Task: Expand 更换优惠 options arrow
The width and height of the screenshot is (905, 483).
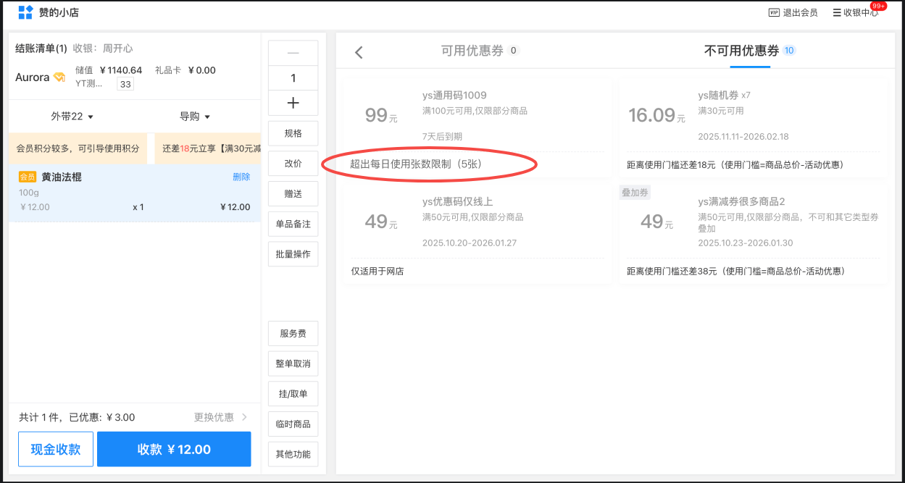Action: pos(244,417)
